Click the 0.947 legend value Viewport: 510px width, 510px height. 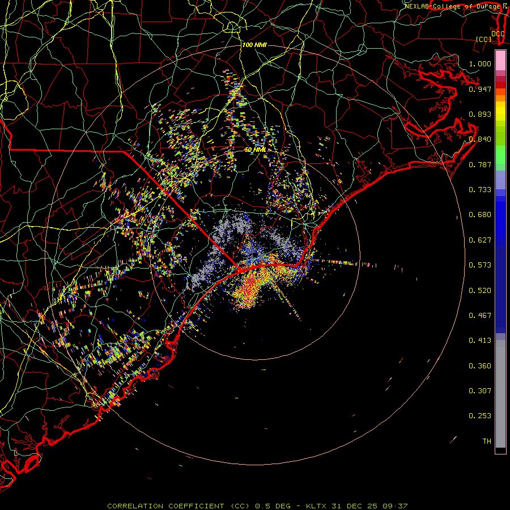480,89
